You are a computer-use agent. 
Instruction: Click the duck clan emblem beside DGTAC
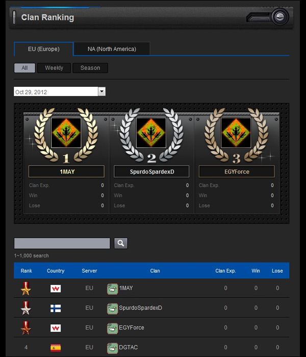(x=112, y=348)
